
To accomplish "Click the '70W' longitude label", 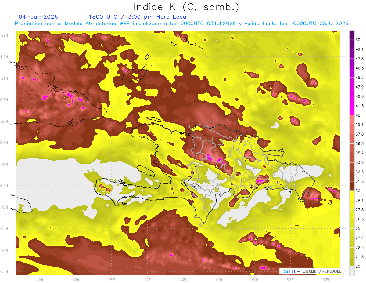I will (255, 279).
